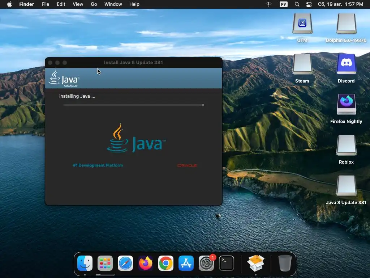
Task: Open the Java 8 Update 381 disk
Action: 346,186
